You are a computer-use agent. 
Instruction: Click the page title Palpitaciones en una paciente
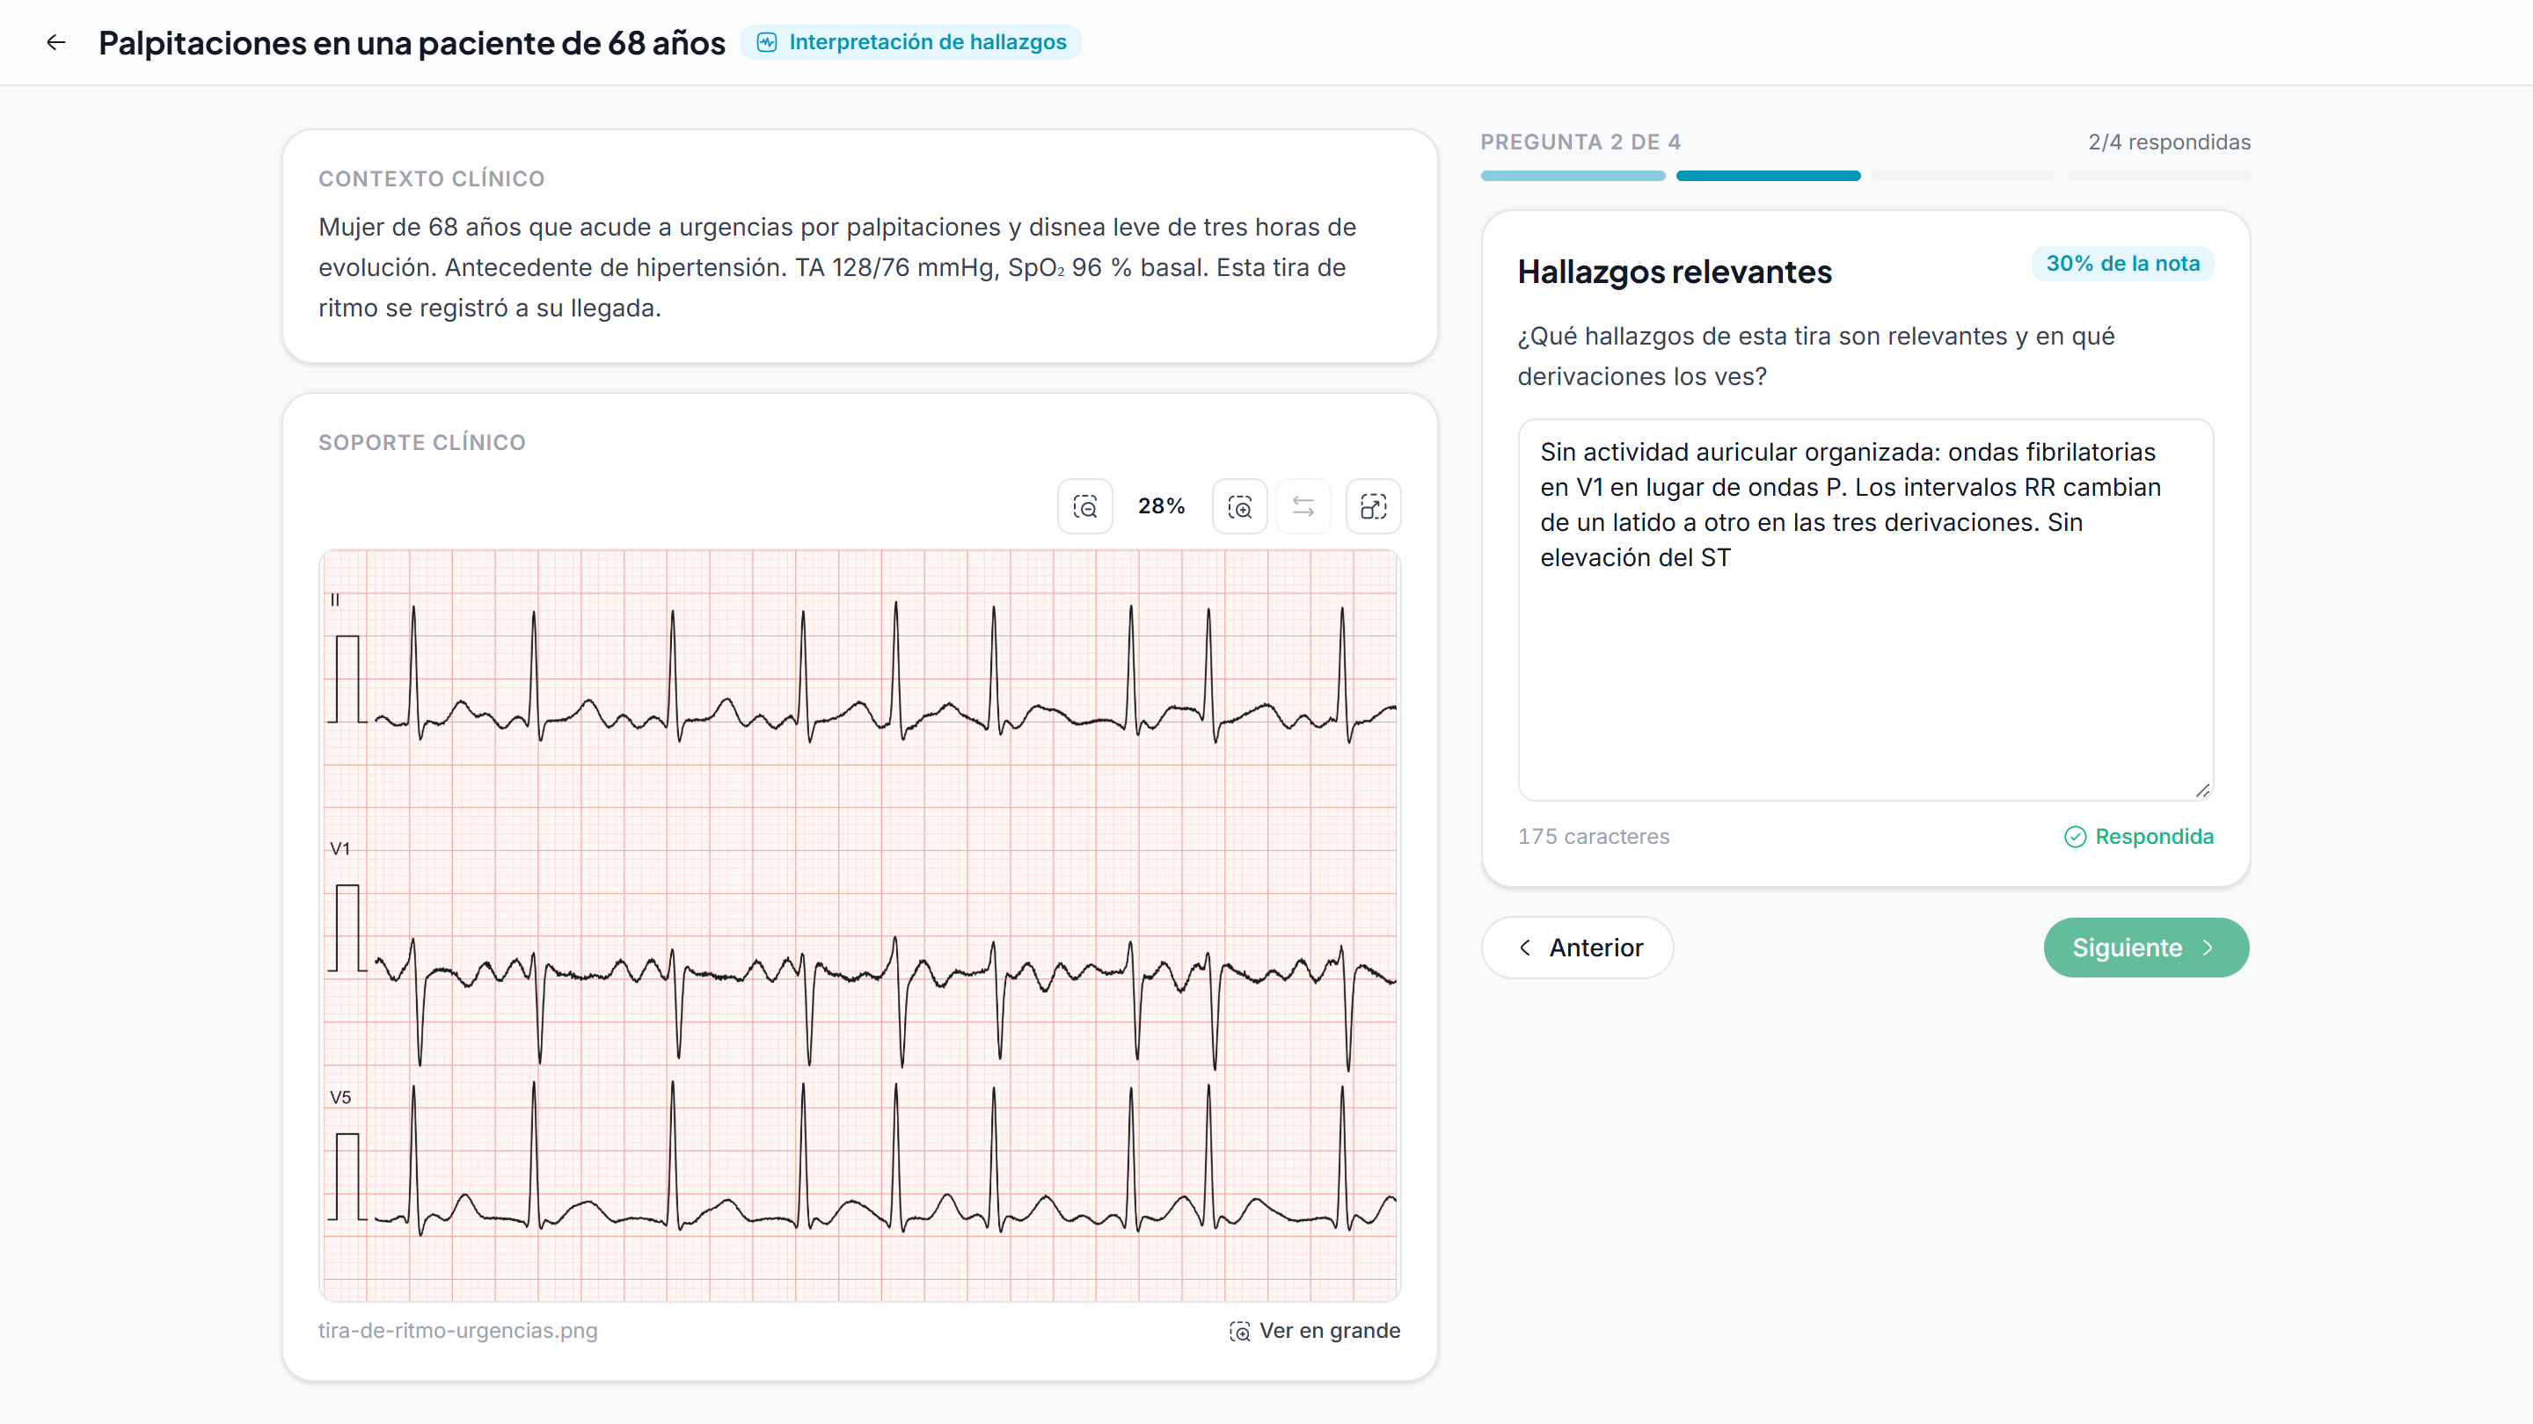[411, 42]
